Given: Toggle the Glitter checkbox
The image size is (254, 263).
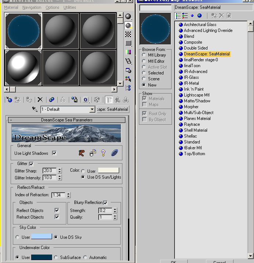Looking at the screenshot, I should (31, 164).
